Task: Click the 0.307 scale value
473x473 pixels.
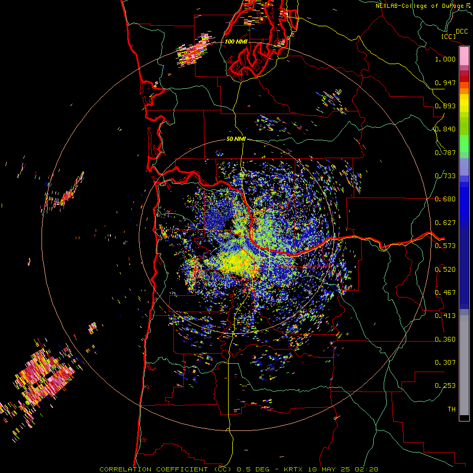Action: pyautogui.click(x=445, y=363)
